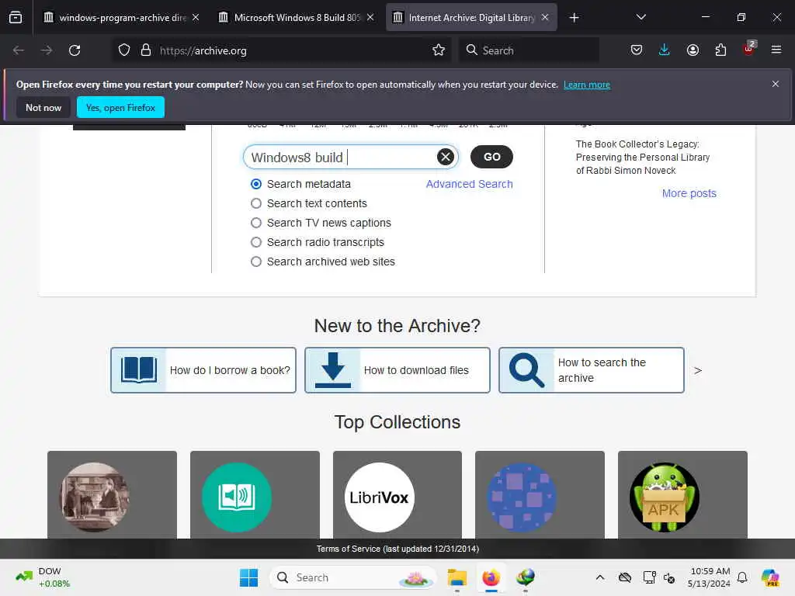Screen dimensions: 795x596
Task: Select Search text contents radio option
Action: point(256,203)
